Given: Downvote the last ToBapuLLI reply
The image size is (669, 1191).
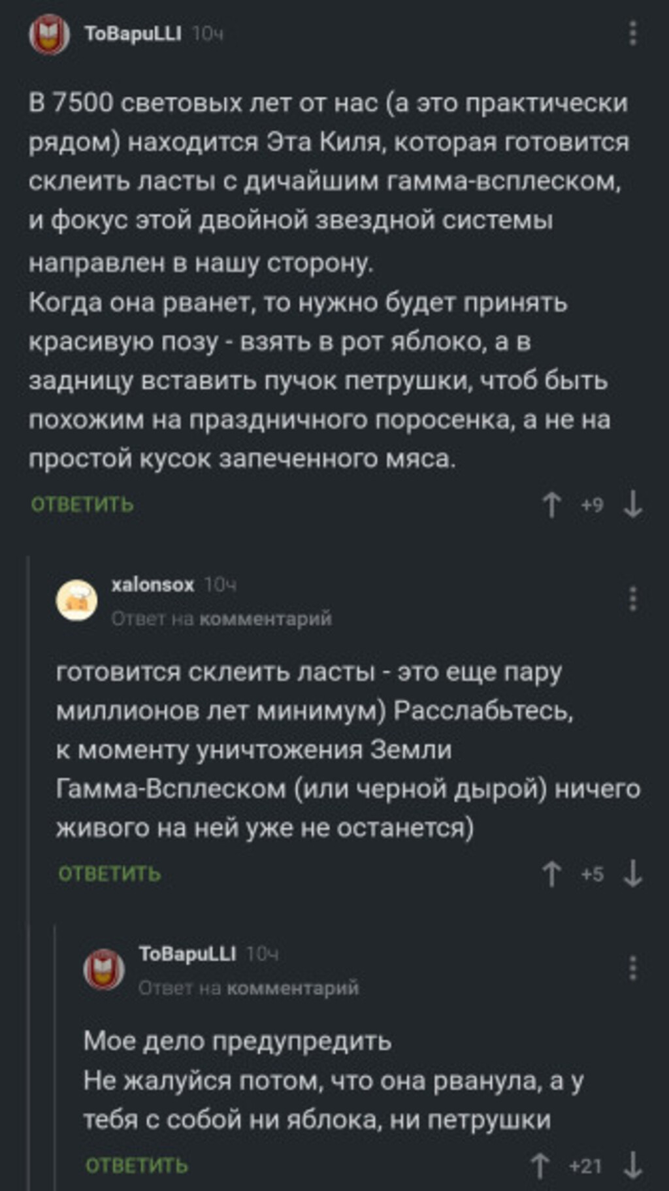Looking at the screenshot, I should pyautogui.click(x=632, y=1166).
